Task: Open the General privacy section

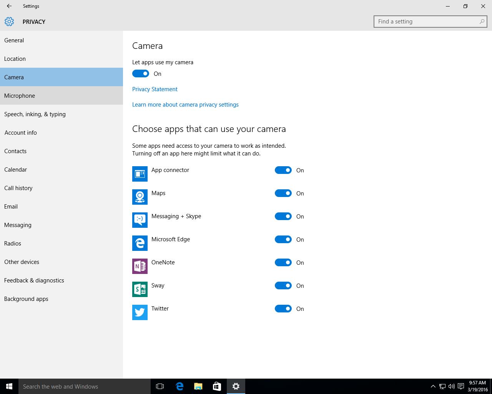Action: point(61,40)
